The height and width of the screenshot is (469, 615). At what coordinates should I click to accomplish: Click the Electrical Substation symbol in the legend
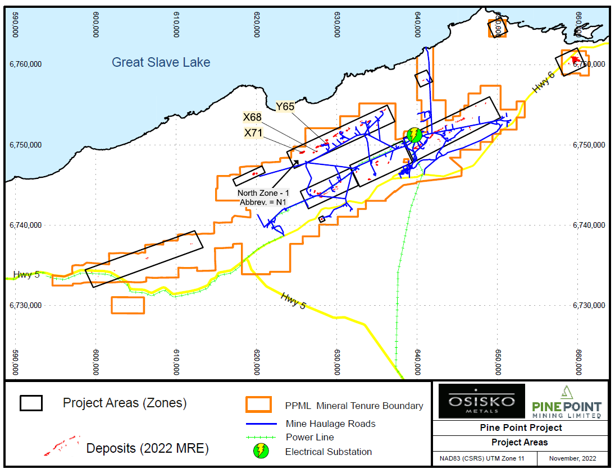[x=261, y=451]
